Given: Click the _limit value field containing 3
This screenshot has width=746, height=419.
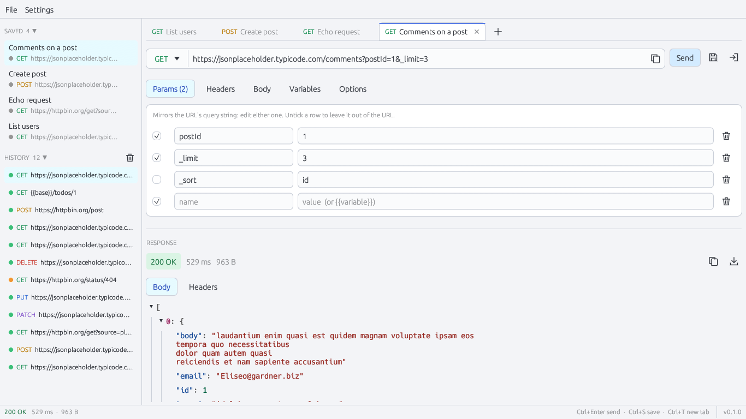Looking at the screenshot, I should (x=506, y=158).
